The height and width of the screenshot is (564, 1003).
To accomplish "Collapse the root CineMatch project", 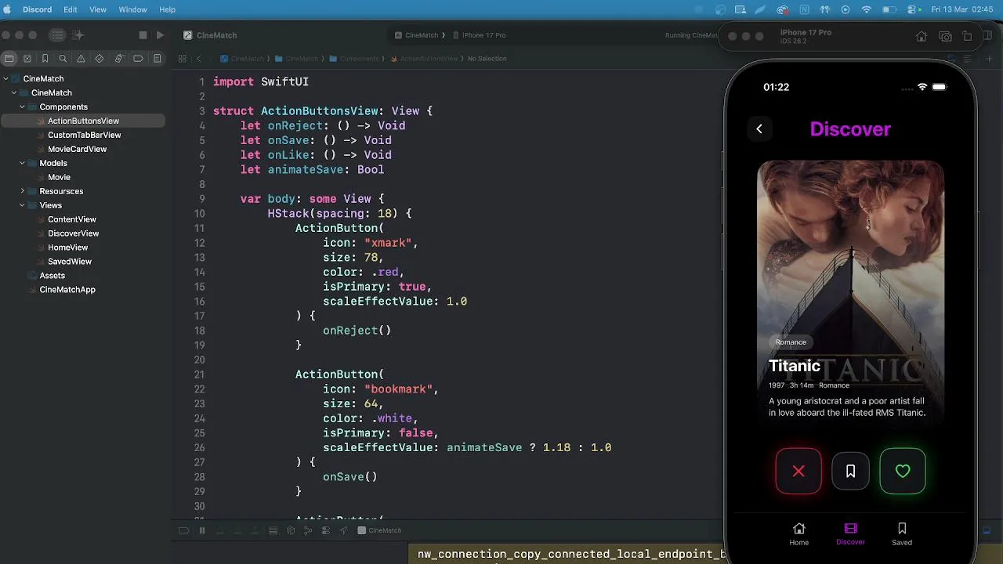I will tap(5, 79).
